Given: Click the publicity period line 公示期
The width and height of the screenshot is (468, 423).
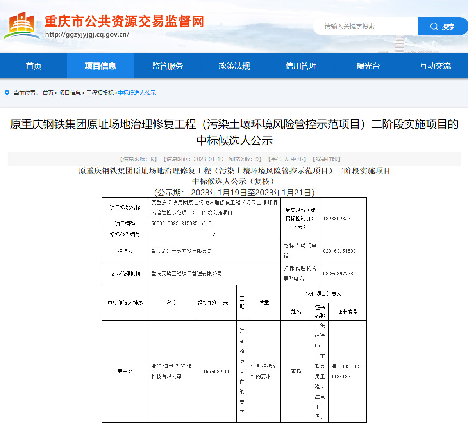Looking at the screenshot, I should pyautogui.click(x=234, y=193).
